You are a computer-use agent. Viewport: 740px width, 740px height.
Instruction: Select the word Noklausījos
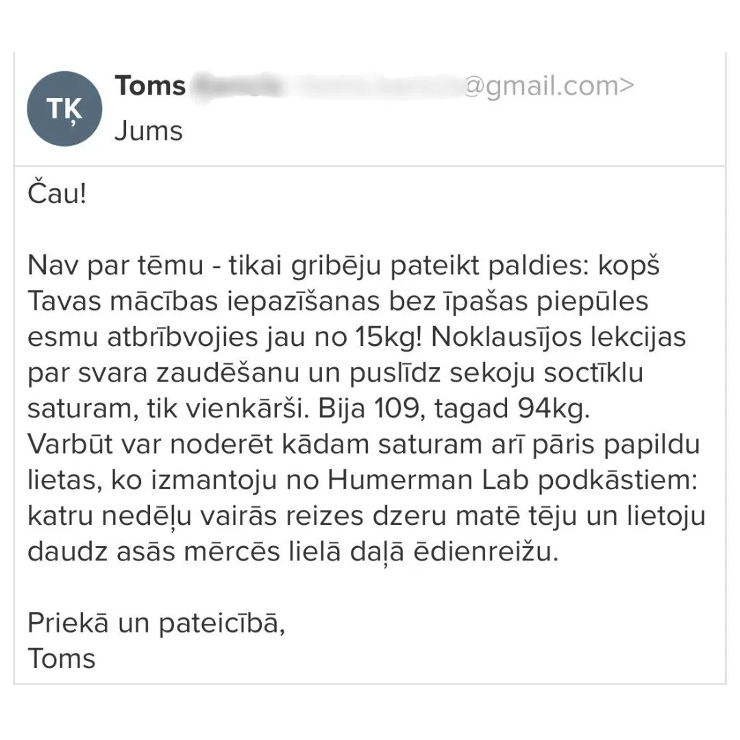point(509,337)
